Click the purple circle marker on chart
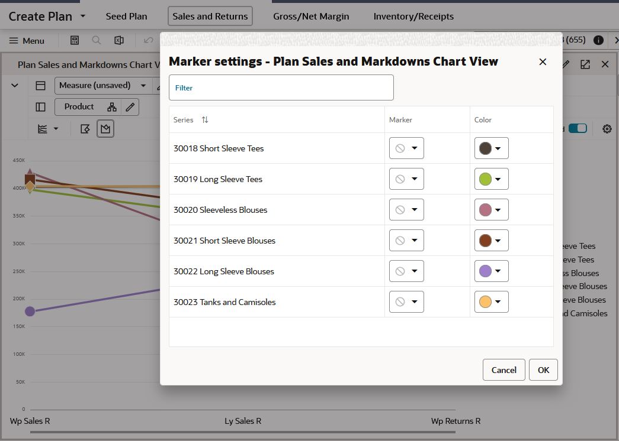Screen dimensions: 619x441 pos(30,312)
